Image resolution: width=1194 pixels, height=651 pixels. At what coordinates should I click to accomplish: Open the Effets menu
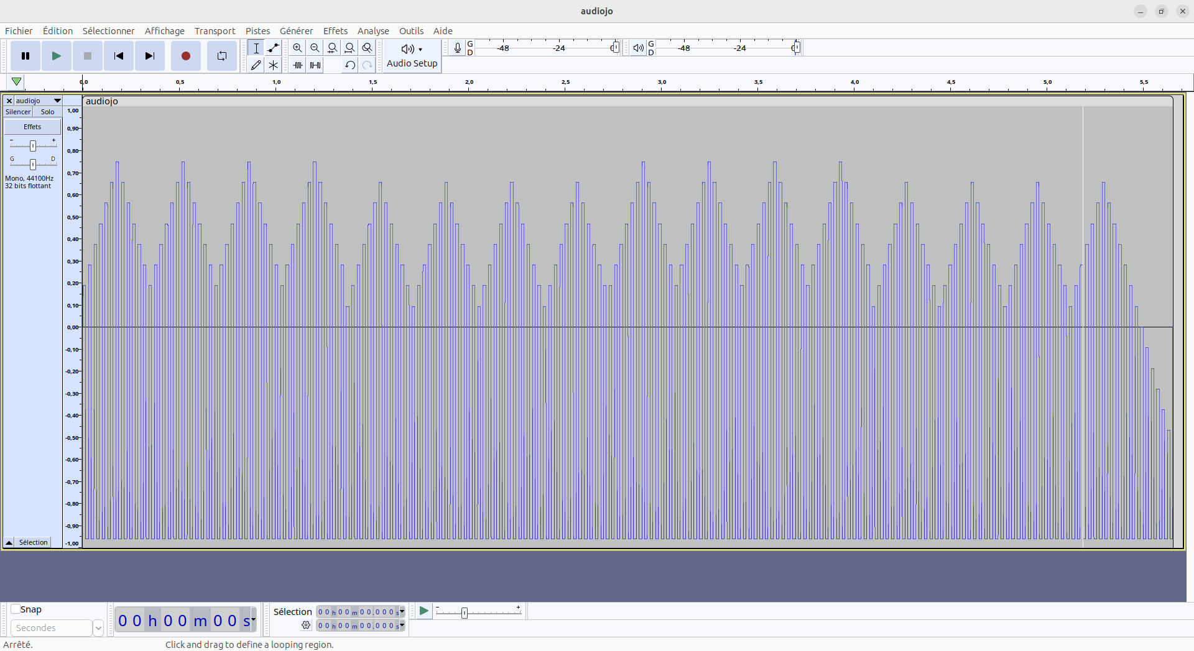335,31
